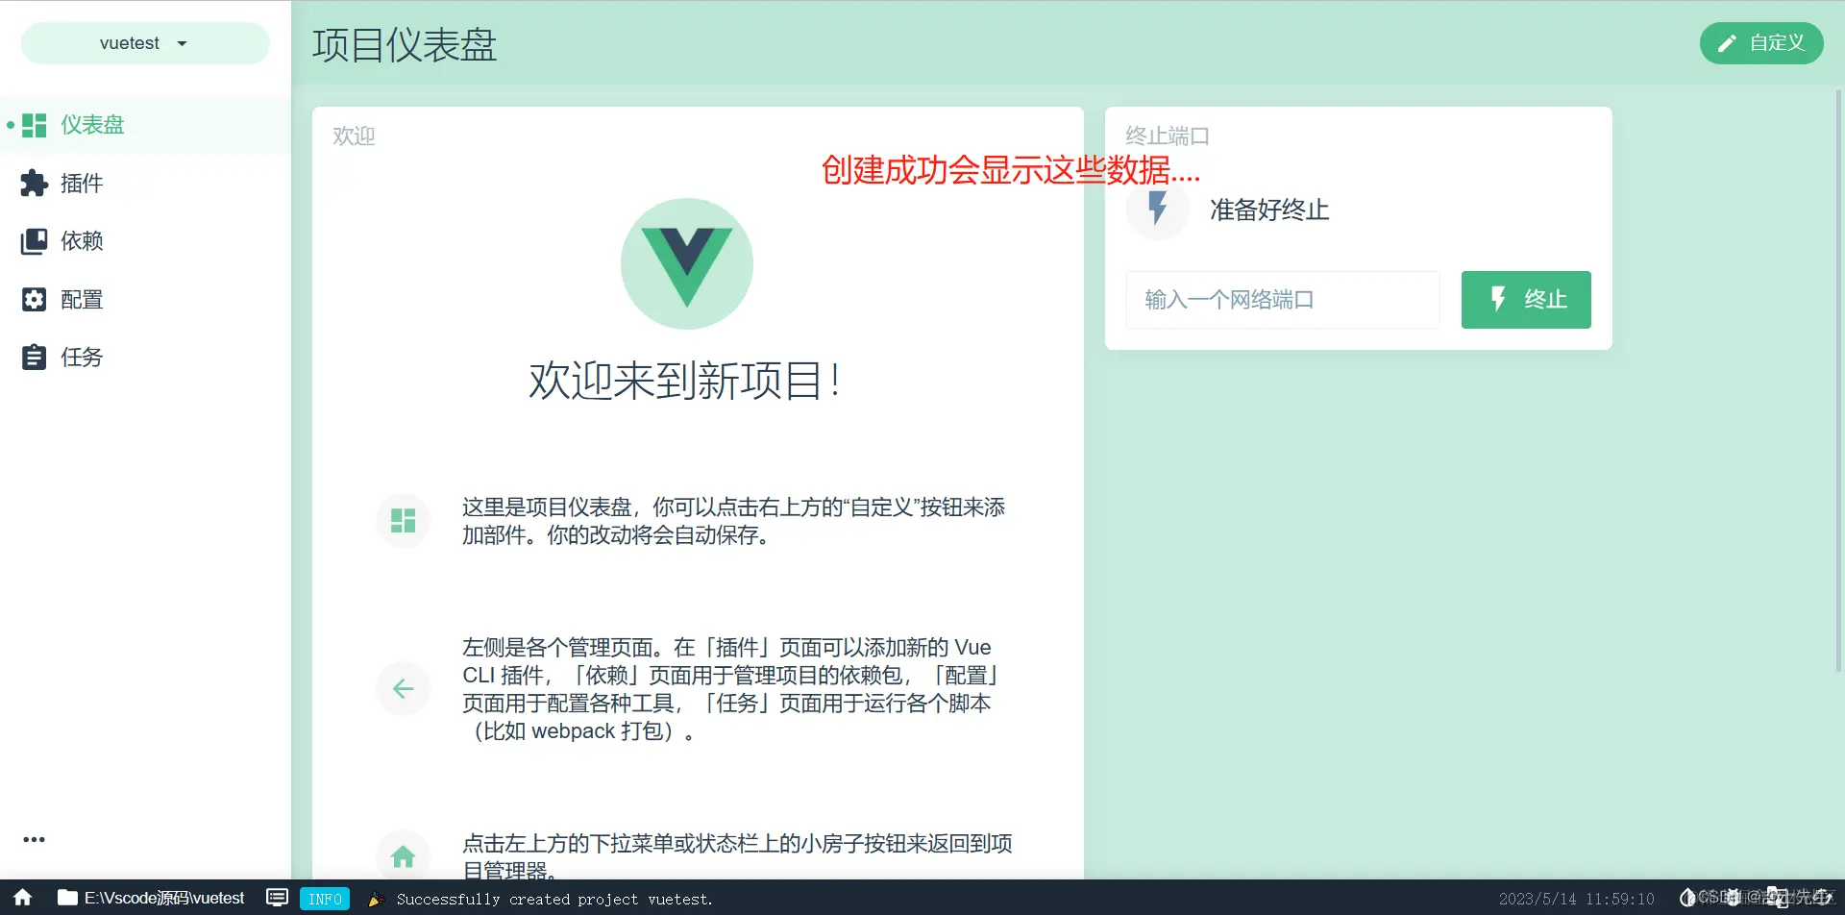Switch to the 任务 page in the sidebar
The width and height of the screenshot is (1845, 915).
click(x=82, y=357)
